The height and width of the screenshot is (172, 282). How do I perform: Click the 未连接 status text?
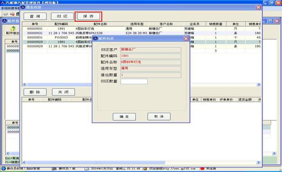(x=211, y=168)
